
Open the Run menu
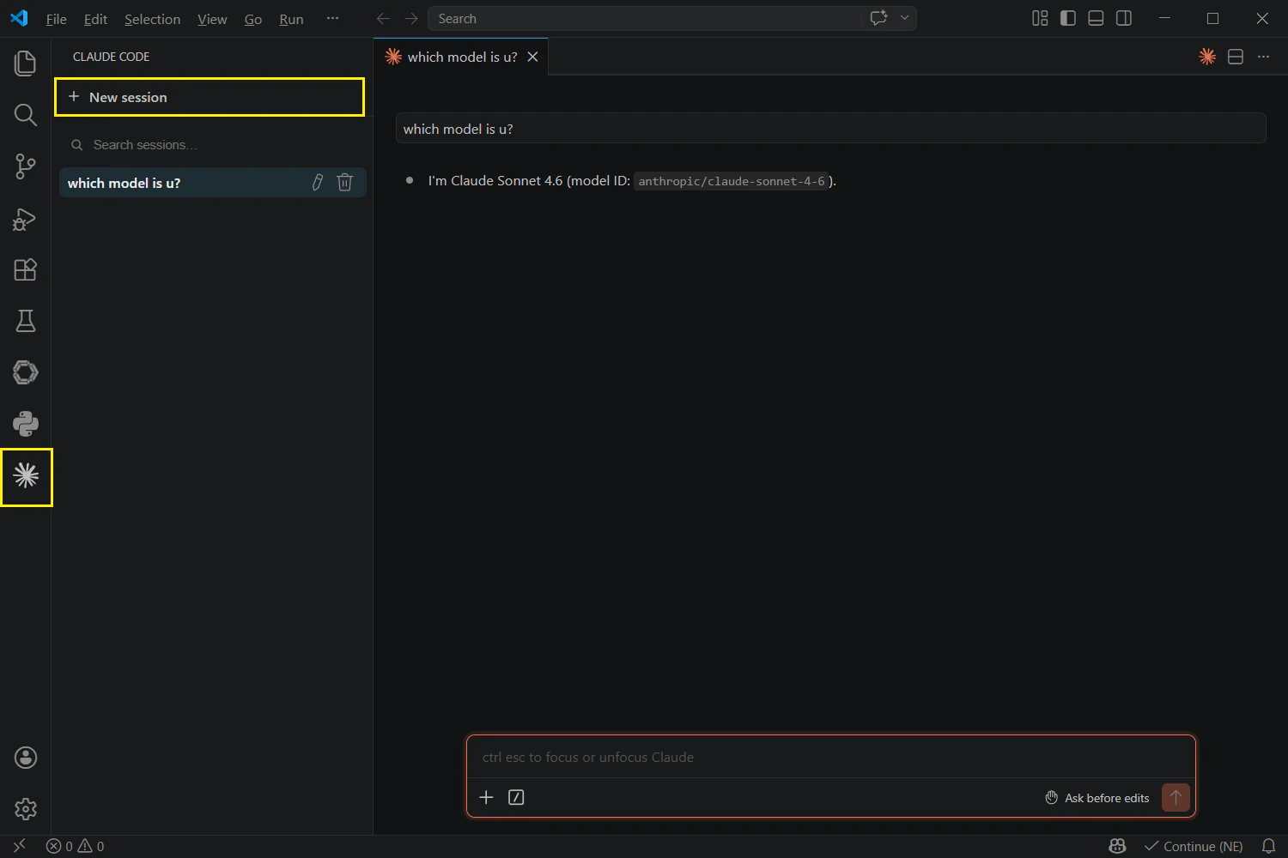click(x=291, y=19)
